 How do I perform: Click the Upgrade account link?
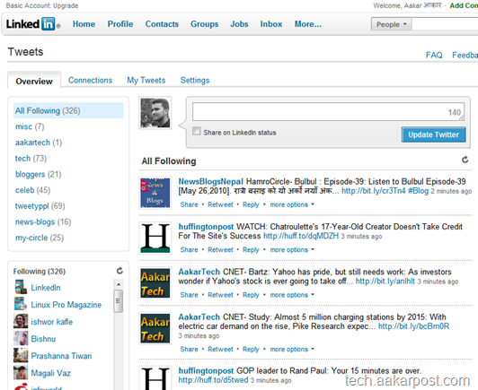(66, 5)
